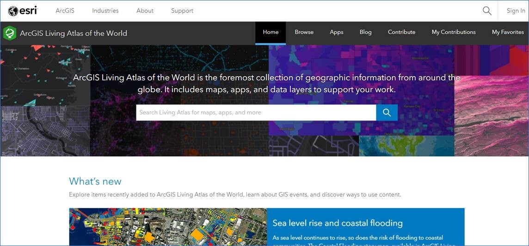Open the ArcGIS top menu
This screenshot has height=246, width=529.
(65, 11)
